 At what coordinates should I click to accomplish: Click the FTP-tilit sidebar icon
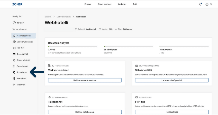14,48
